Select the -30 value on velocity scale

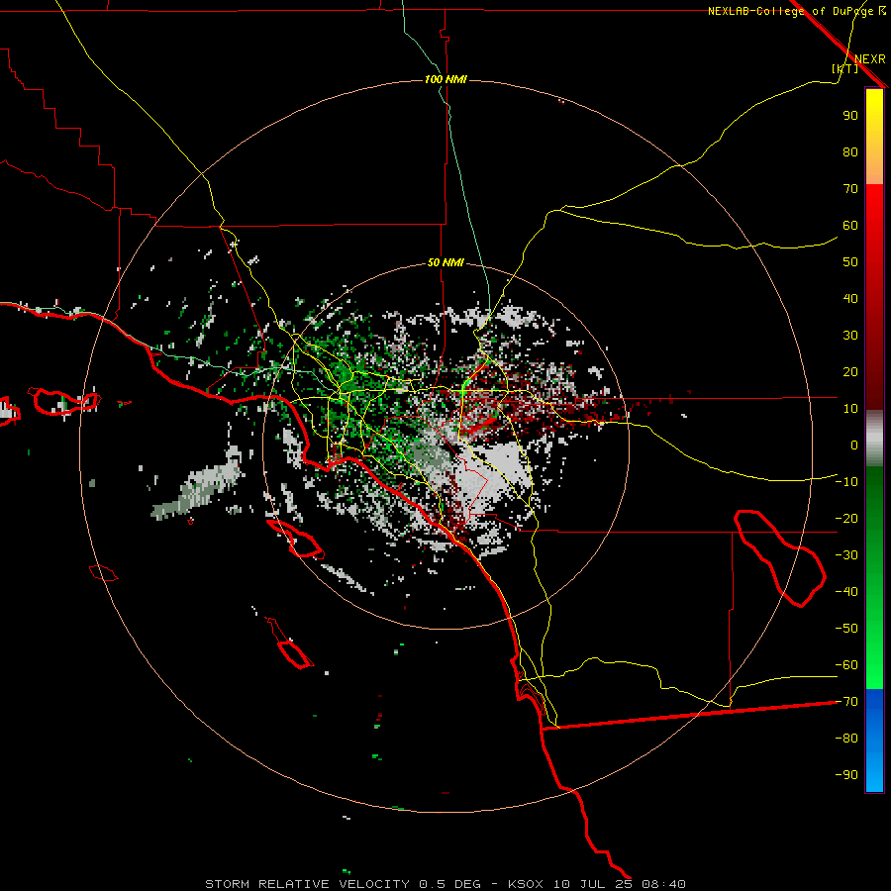coord(846,555)
